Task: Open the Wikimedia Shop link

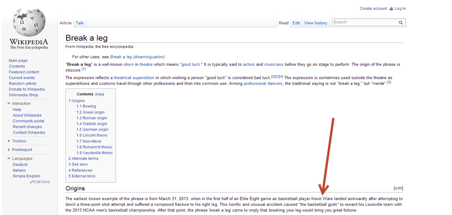Action: point(23,95)
